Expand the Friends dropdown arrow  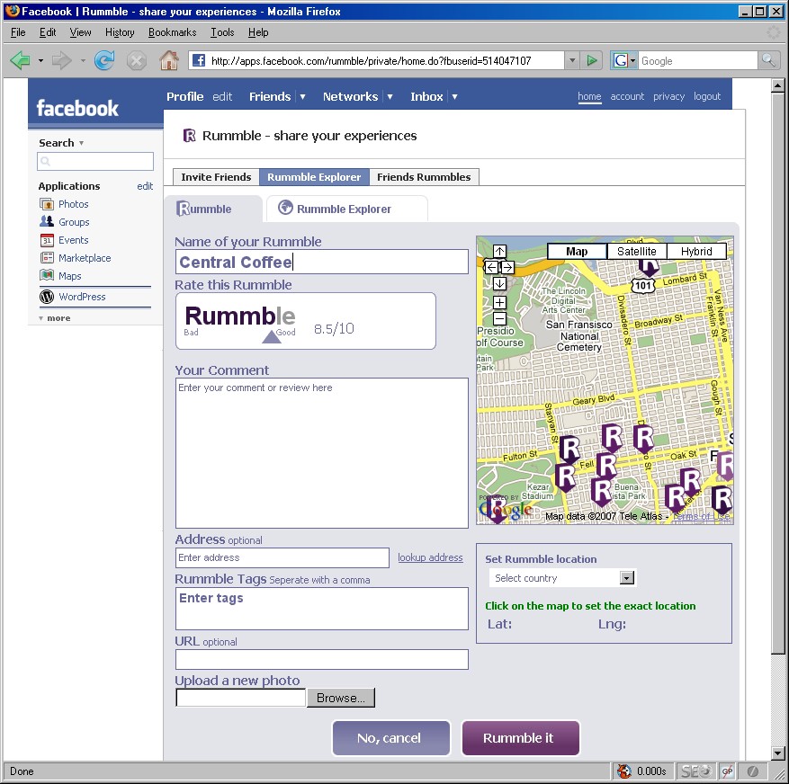[302, 96]
